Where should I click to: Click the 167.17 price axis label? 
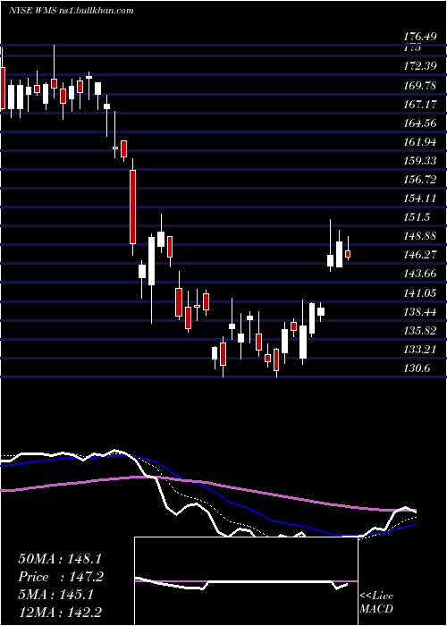click(420, 105)
